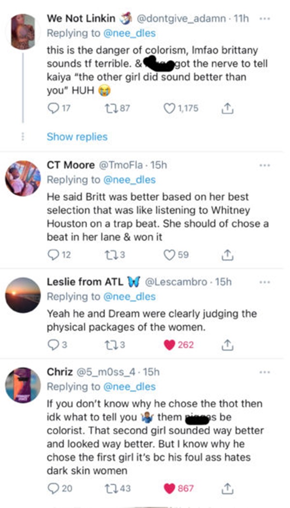The width and height of the screenshot is (290, 508).
Task: Unlike Chriz's tweet with 867 likes
Action: [170, 489]
